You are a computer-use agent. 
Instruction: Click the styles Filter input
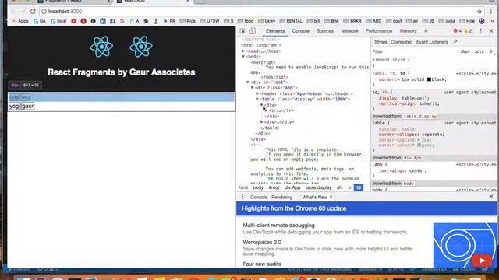click(414, 51)
